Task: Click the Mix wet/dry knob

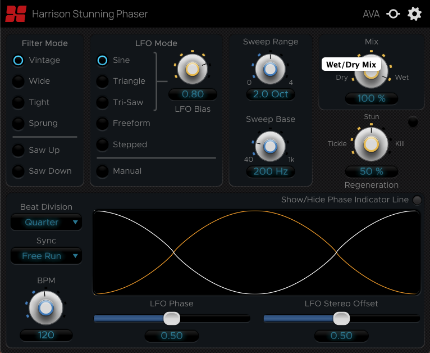Action: (371, 72)
